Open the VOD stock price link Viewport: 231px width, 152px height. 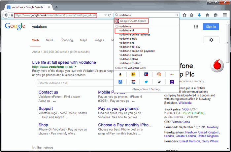click(185, 109)
